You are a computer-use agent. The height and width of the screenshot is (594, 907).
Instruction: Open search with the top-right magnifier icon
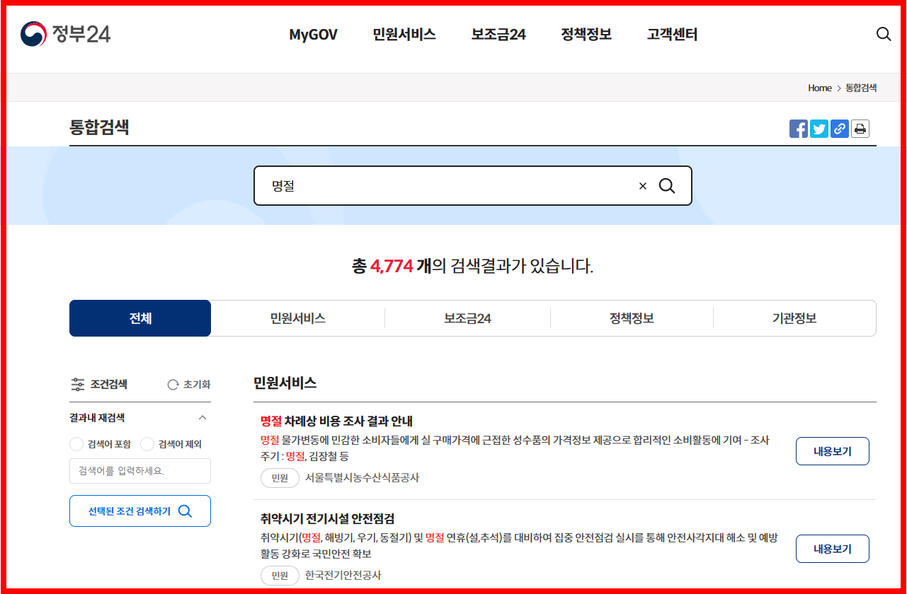(883, 34)
